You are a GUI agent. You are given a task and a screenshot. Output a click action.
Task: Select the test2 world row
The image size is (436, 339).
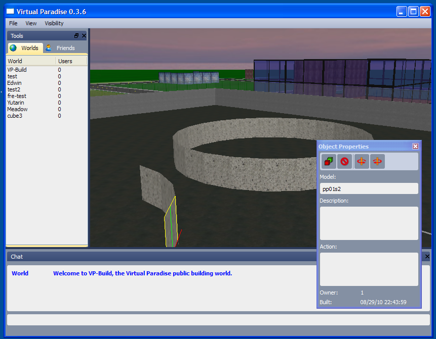(47, 89)
